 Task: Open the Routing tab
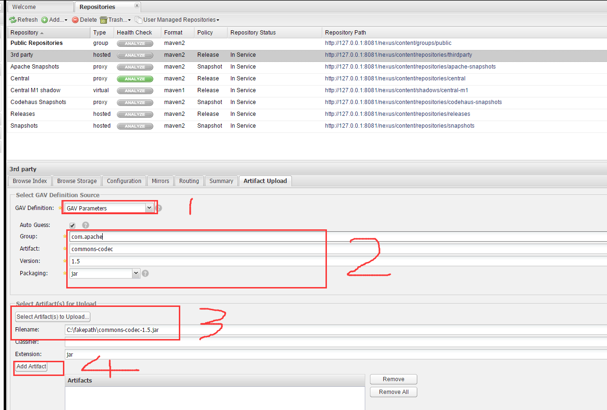tap(189, 181)
